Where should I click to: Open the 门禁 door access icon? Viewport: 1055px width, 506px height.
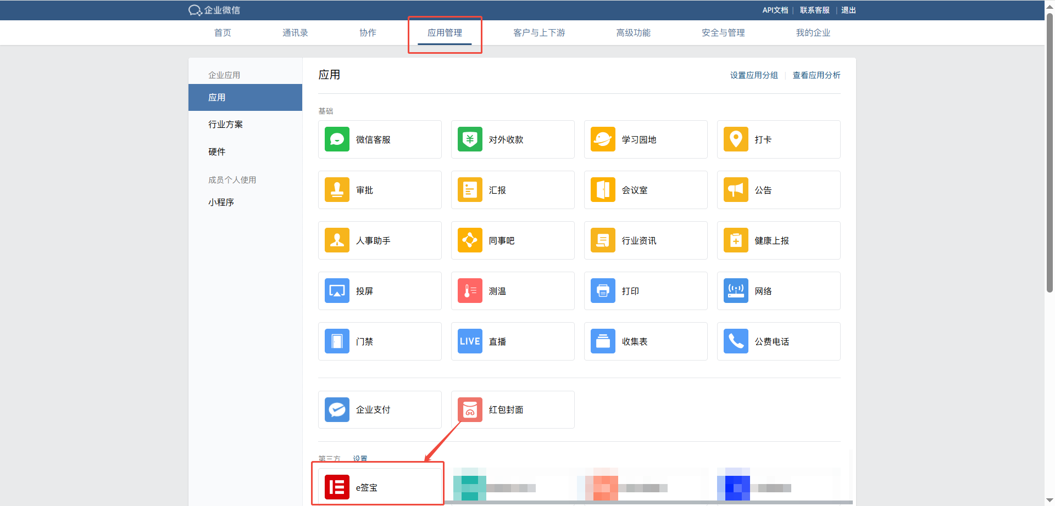point(337,341)
